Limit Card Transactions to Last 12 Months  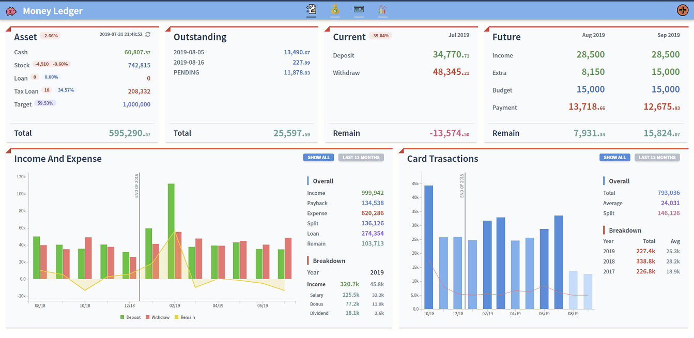point(657,158)
